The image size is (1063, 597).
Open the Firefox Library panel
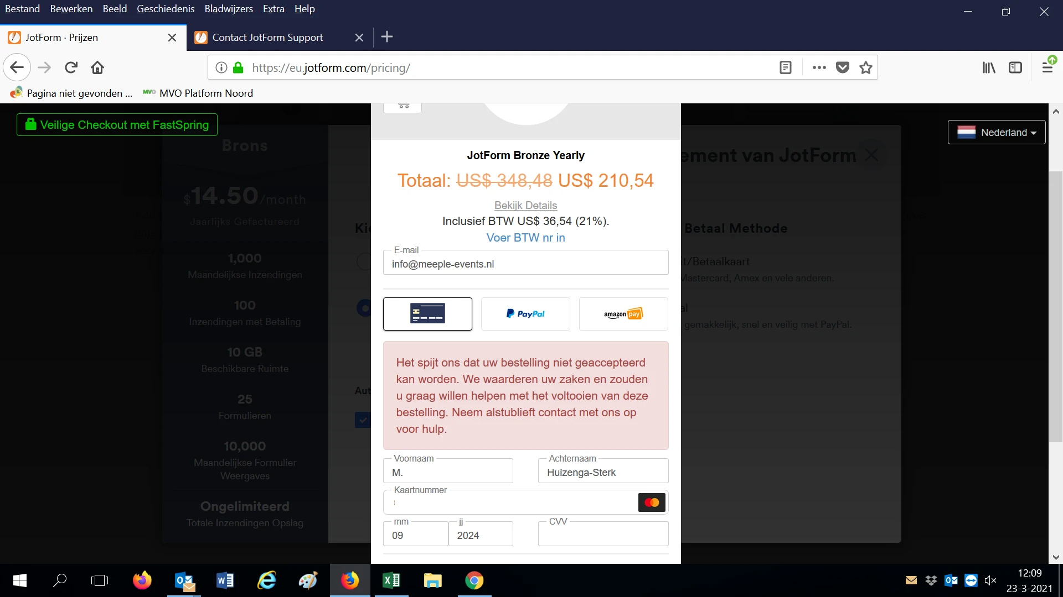click(x=989, y=67)
